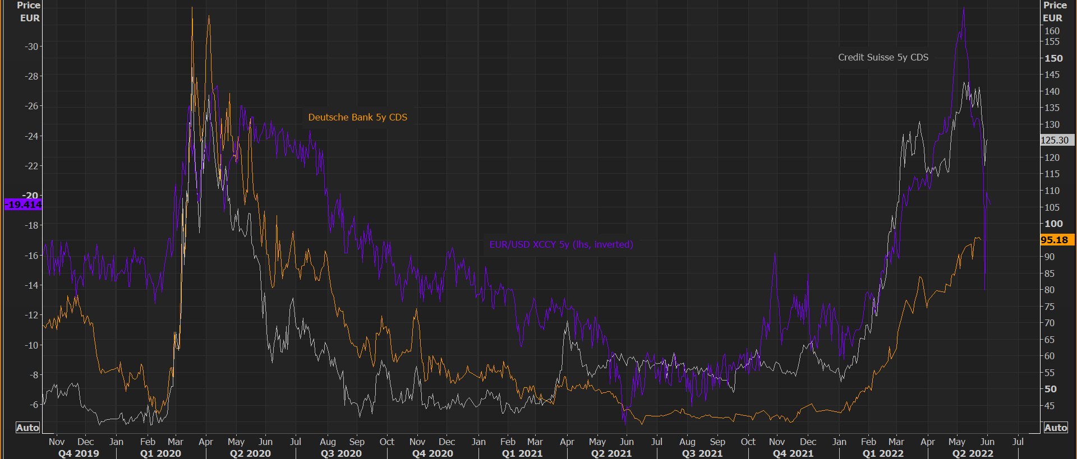The image size is (1077, 459).
Task: Click the Q4 2021 quarter label
Action: 793,453
